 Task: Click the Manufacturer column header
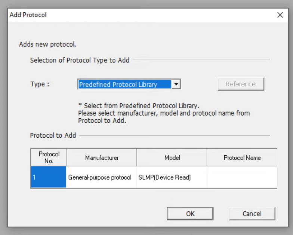pyautogui.click(x=102, y=158)
